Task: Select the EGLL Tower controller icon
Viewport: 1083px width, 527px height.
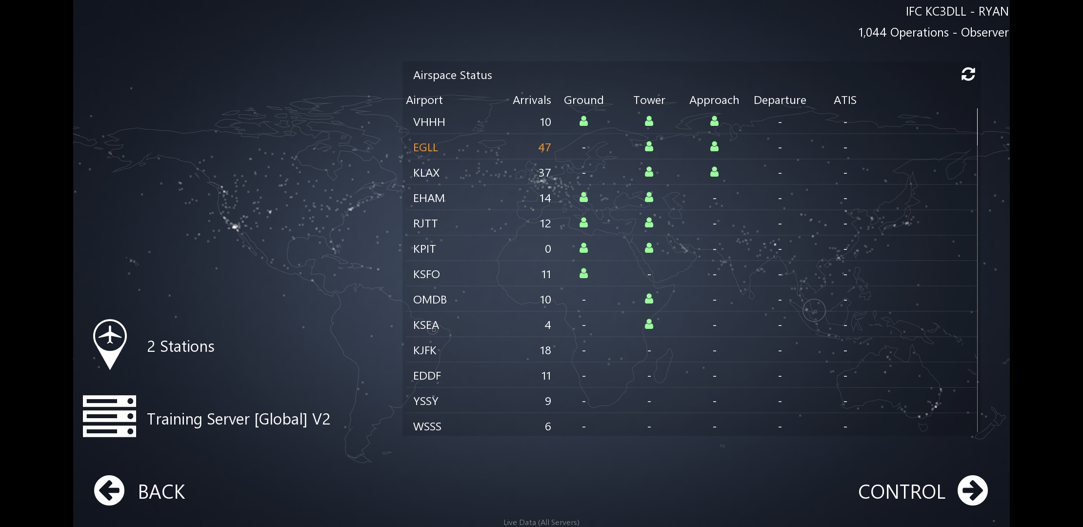Action: click(x=649, y=147)
